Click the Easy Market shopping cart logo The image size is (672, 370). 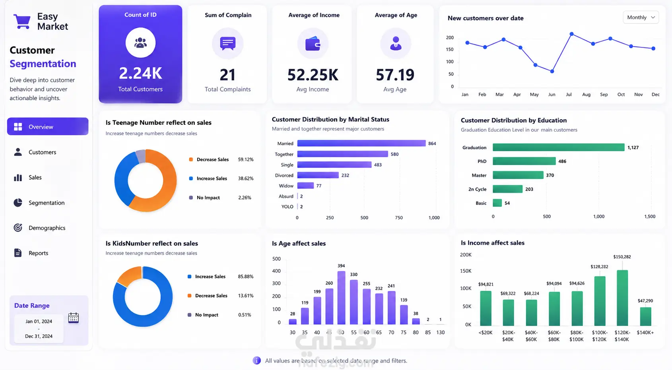(x=22, y=21)
